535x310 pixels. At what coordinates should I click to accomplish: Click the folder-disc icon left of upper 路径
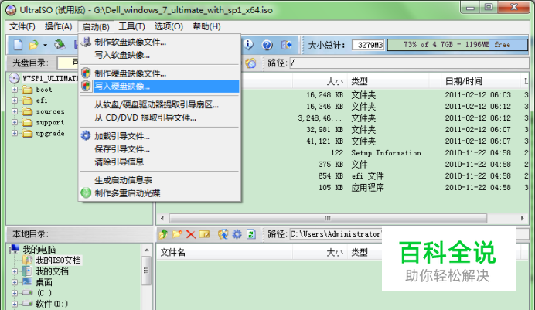[x=250, y=63]
